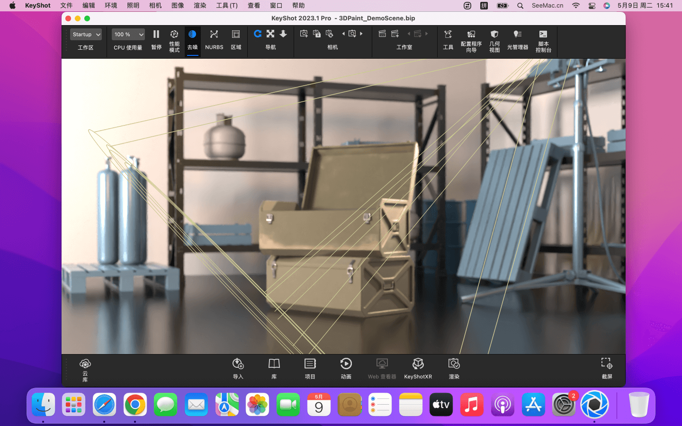The width and height of the screenshot is (682, 426).
Task: Select next camera using right arrow
Action: (361, 34)
